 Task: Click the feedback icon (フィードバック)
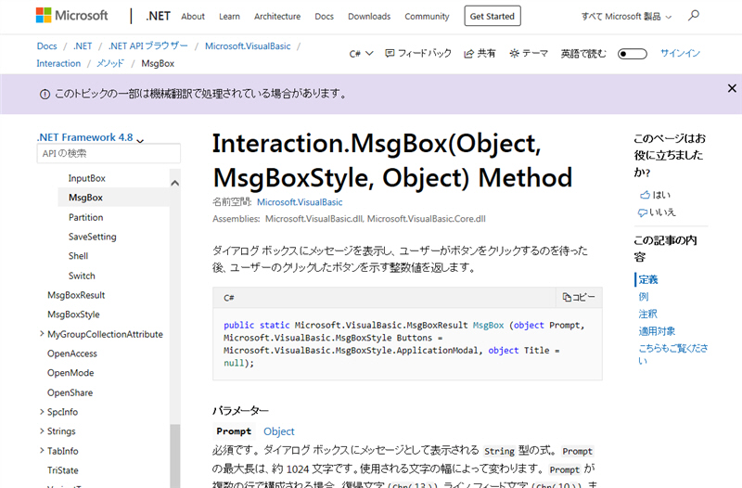[x=390, y=54]
